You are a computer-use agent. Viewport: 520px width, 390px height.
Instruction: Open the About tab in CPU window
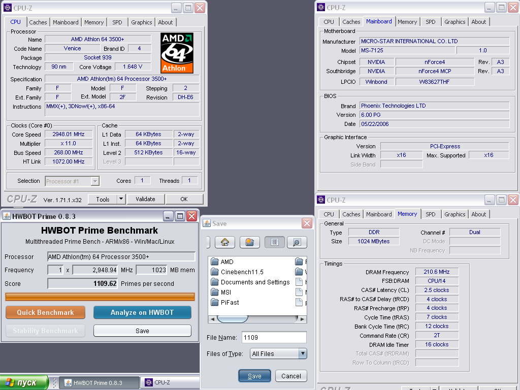coord(165,22)
